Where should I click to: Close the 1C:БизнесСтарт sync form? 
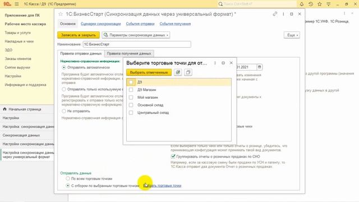point(300,14)
